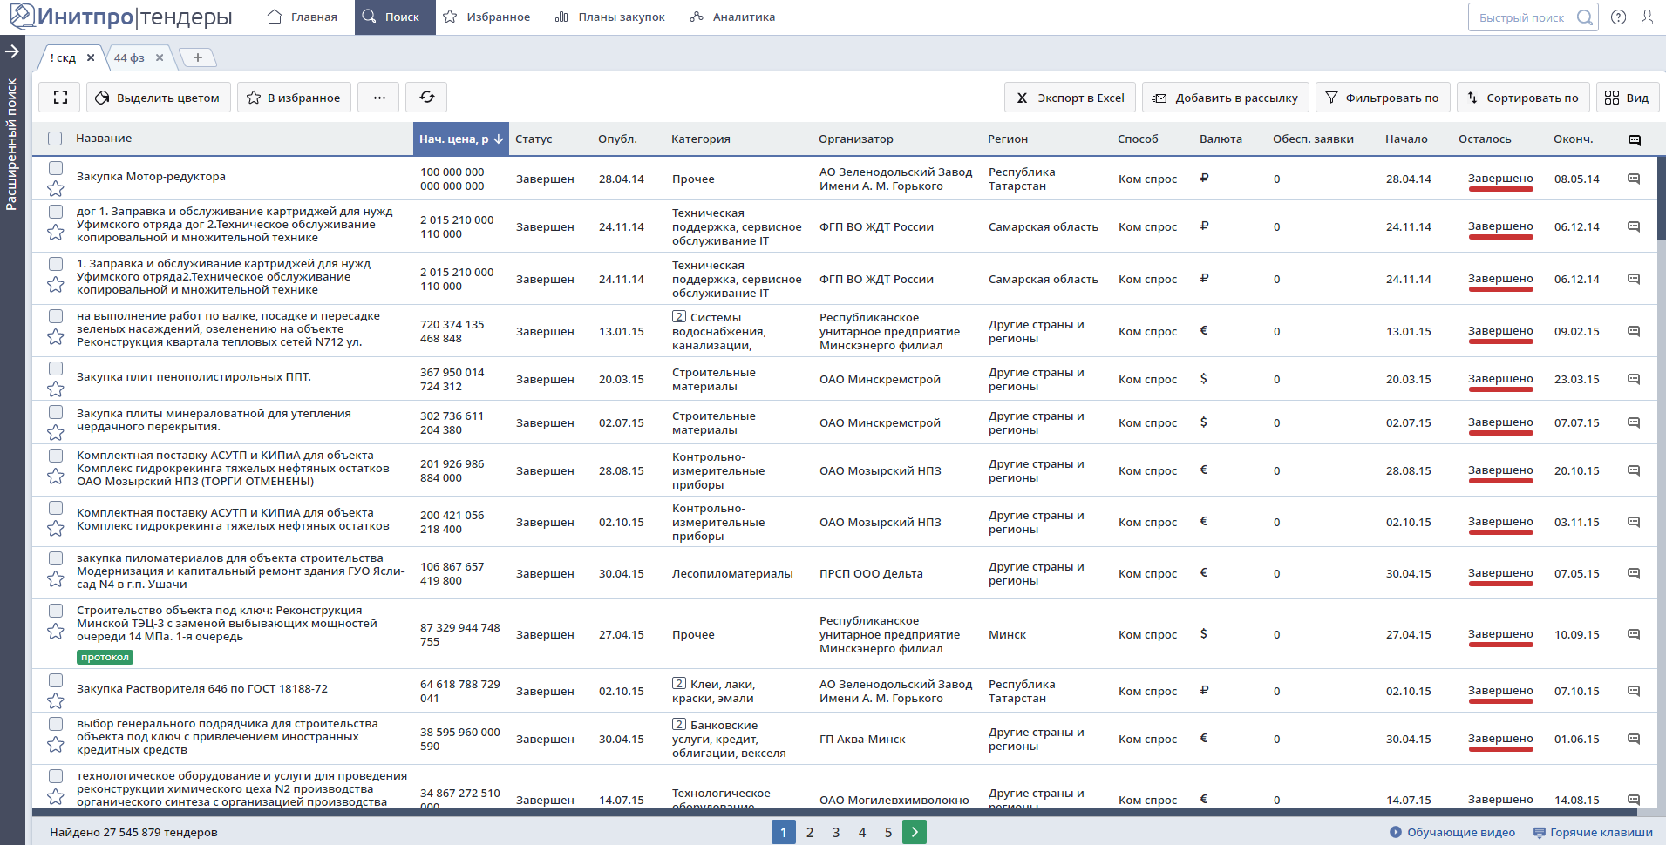This screenshot has height=845, width=1666.
Task: Open the Аналитика section
Action: tap(732, 17)
